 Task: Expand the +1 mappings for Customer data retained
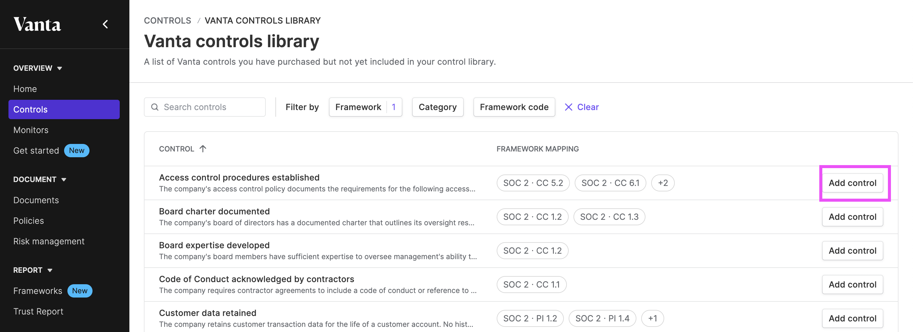point(652,318)
